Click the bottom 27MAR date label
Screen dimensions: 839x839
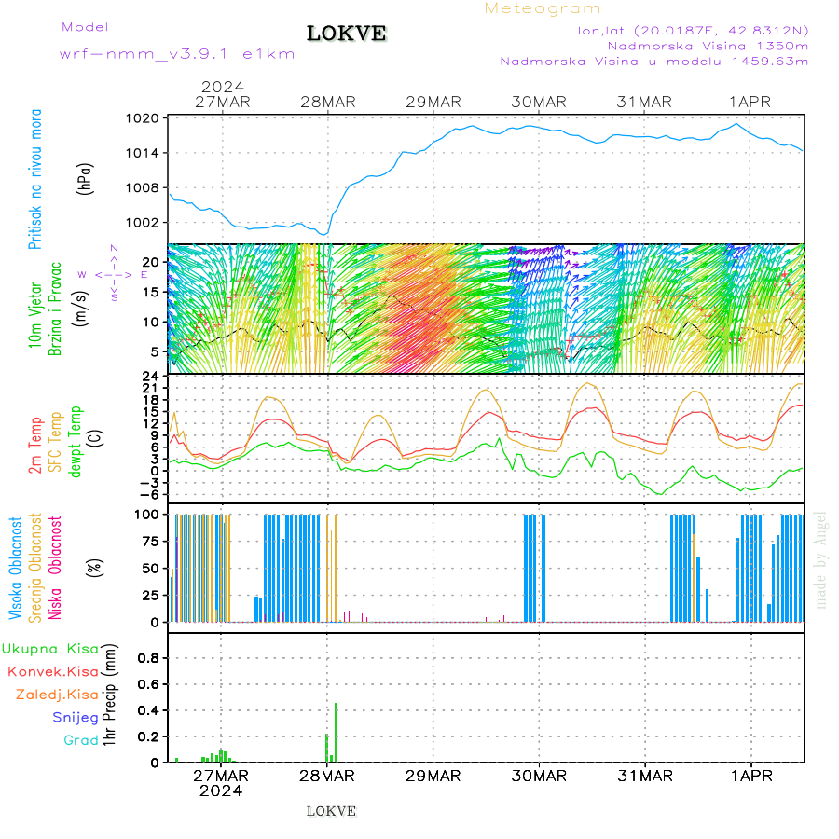click(x=221, y=776)
